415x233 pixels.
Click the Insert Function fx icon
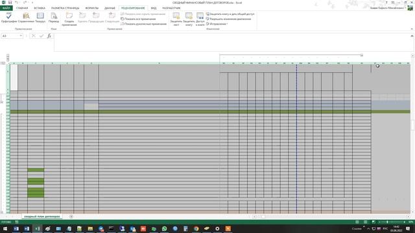(x=49, y=36)
